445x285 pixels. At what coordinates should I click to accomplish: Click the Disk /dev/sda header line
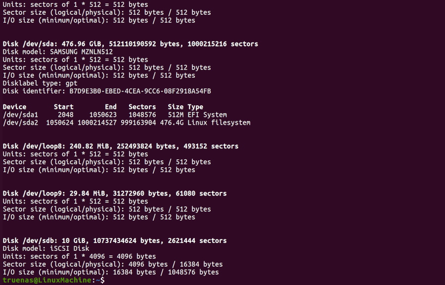tap(130, 44)
